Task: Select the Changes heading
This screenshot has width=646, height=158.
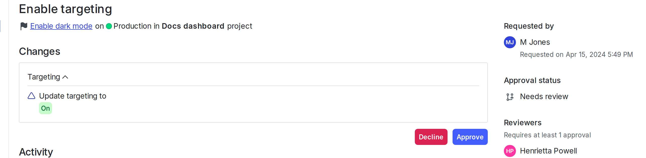Action: tap(39, 51)
